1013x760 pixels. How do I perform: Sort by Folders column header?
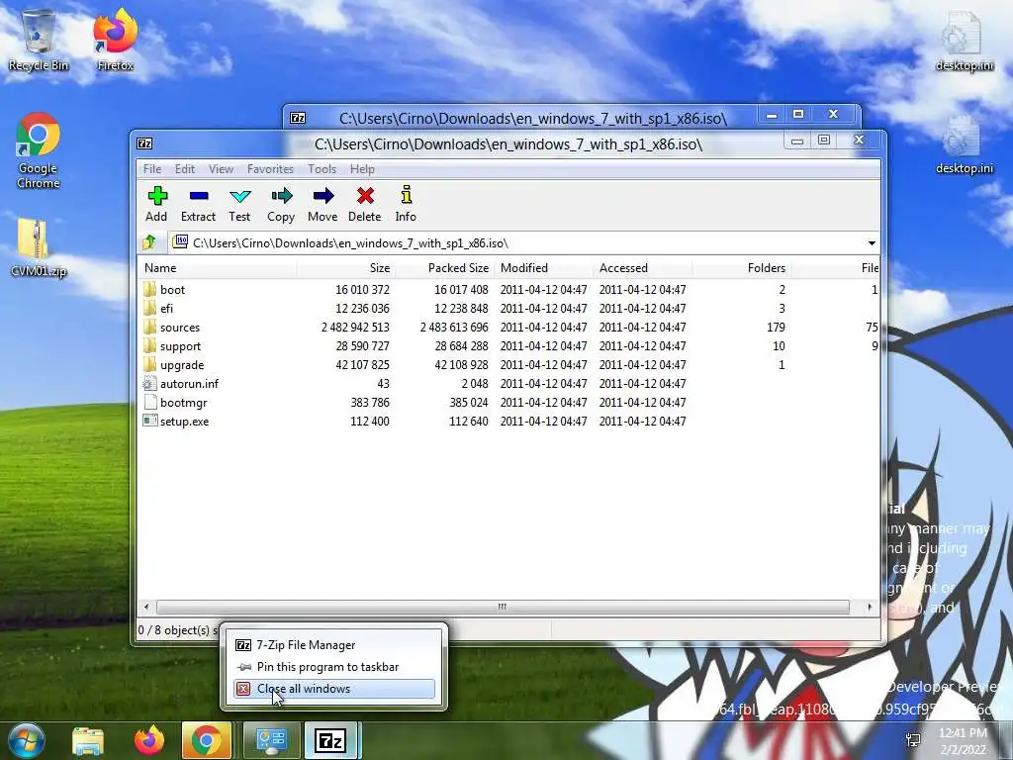(x=742, y=267)
